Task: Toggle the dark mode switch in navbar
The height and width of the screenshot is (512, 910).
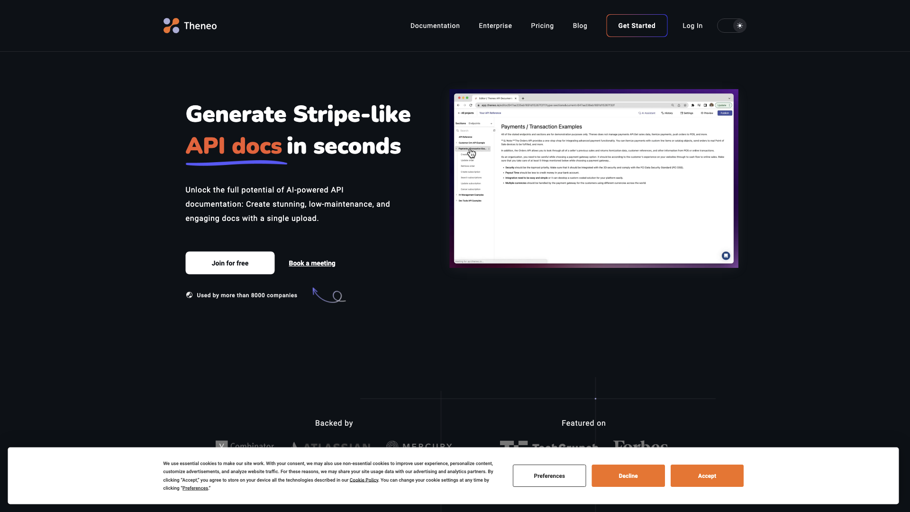Action: [x=732, y=26]
